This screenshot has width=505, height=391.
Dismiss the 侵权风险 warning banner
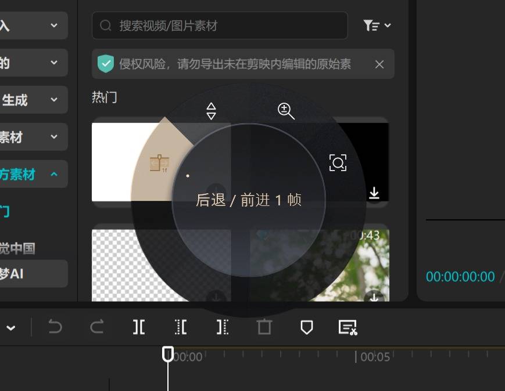pyautogui.click(x=379, y=64)
